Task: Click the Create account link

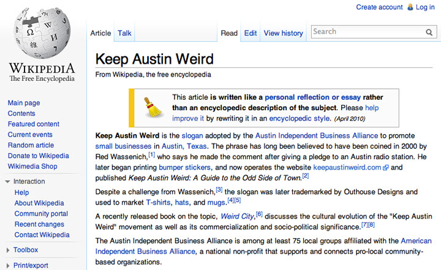Action: click(379, 7)
